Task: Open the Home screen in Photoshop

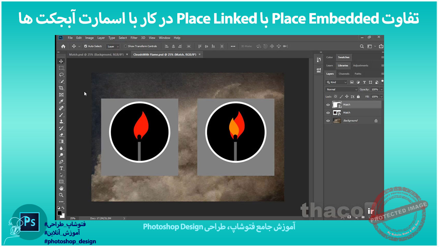Action: pos(62,46)
